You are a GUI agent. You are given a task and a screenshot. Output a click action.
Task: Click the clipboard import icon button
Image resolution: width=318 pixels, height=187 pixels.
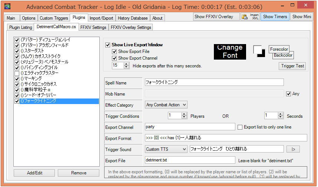pyautogui.click(x=245, y=17)
